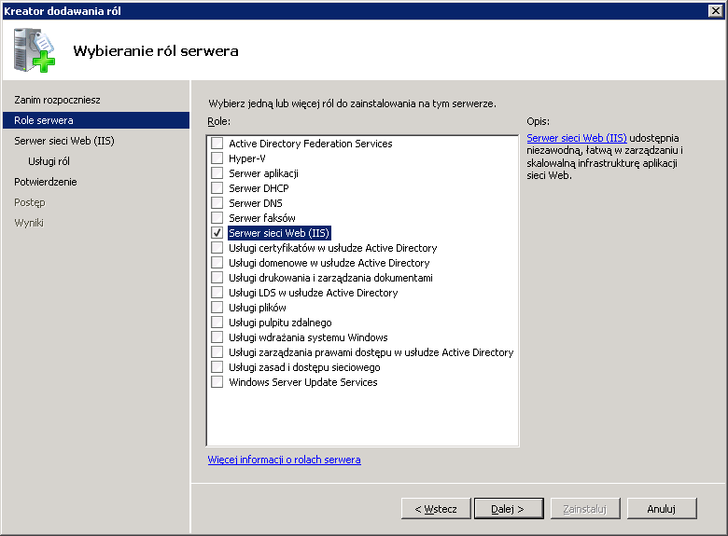Screen dimensions: 728x536
Task: Uncheck the Serwer sieci Web (IIS) checkbox
Action: pyautogui.click(x=217, y=233)
